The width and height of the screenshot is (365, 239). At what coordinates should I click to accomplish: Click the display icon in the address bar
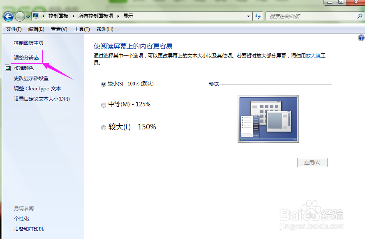click(x=35, y=16)
